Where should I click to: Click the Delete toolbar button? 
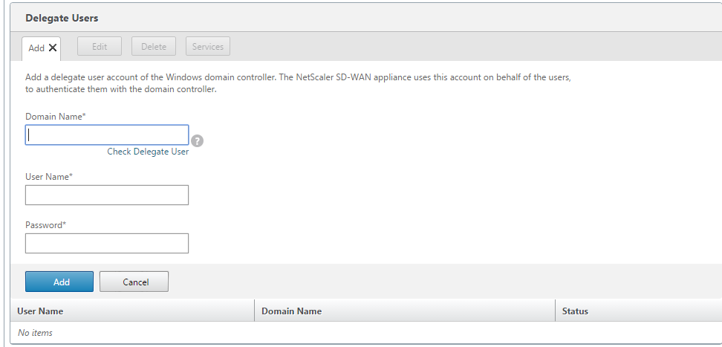point(154,47)
